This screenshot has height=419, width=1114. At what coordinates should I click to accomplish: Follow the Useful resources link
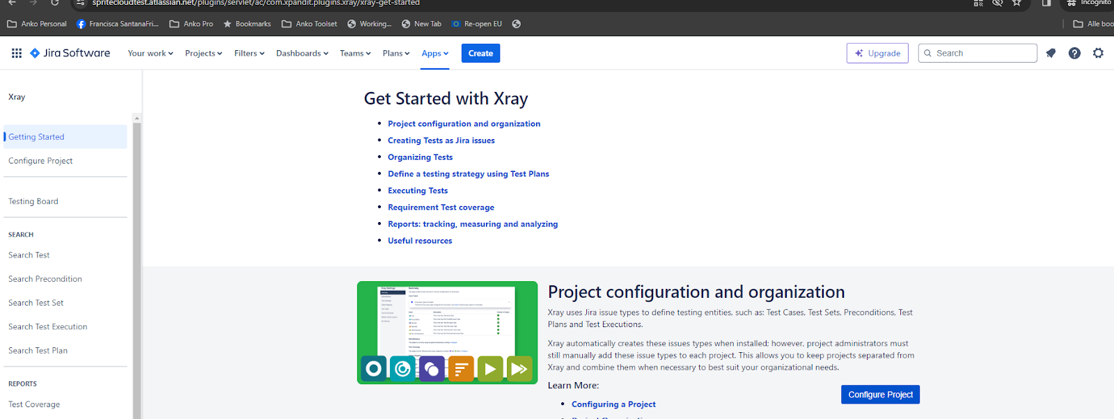tap(420, 241)
